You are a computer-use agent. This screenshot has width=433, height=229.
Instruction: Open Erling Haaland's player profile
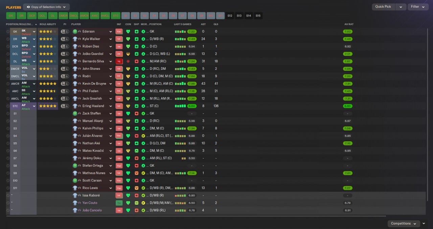(x=93, y=106)
